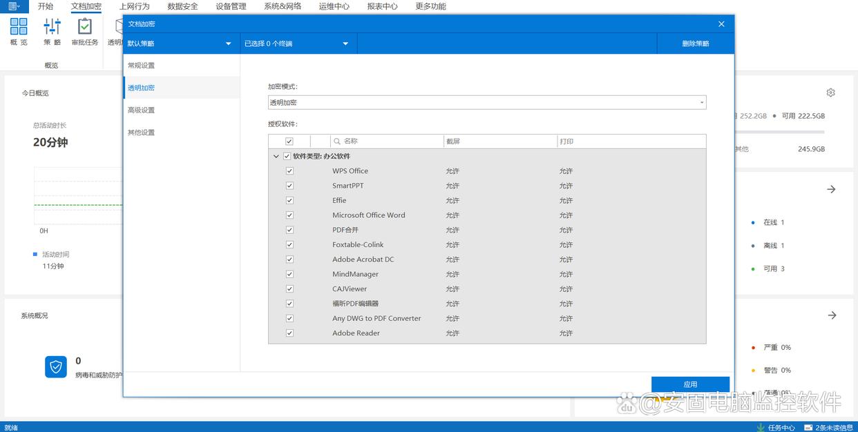
Task: Toggle the select-all checkbox in table header
Action: 289,141
